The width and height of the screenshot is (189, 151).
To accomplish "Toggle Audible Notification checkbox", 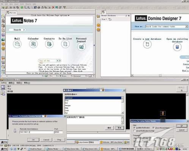I will click(134, 127).
